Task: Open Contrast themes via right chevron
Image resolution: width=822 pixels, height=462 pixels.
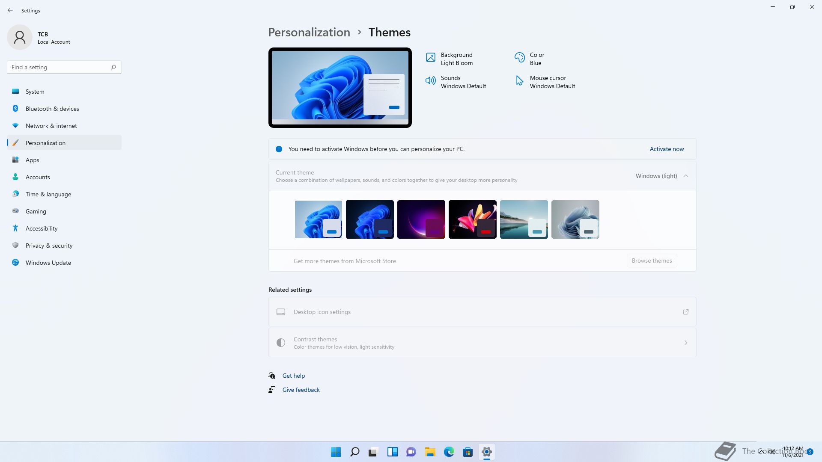Action: click(x=686, y=343)
